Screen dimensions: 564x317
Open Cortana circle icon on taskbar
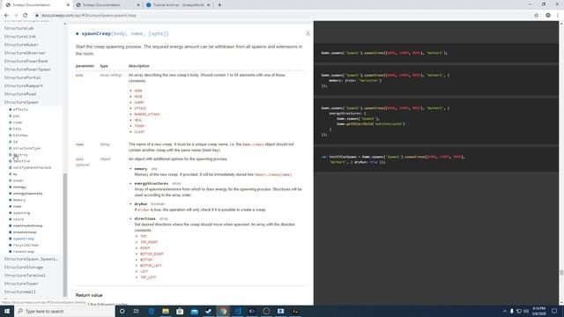[x=122, y=311]
